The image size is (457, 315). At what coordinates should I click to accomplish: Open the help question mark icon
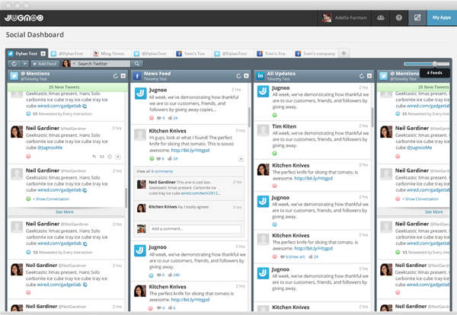point(398,17)
